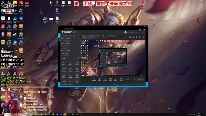
Task: Open WeChat shortcut on the desktop
Action: 2,11
